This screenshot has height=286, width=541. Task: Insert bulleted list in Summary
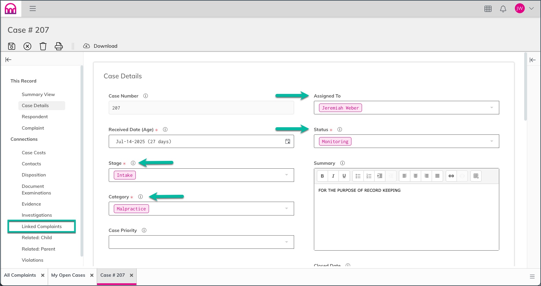click(358, 176)
